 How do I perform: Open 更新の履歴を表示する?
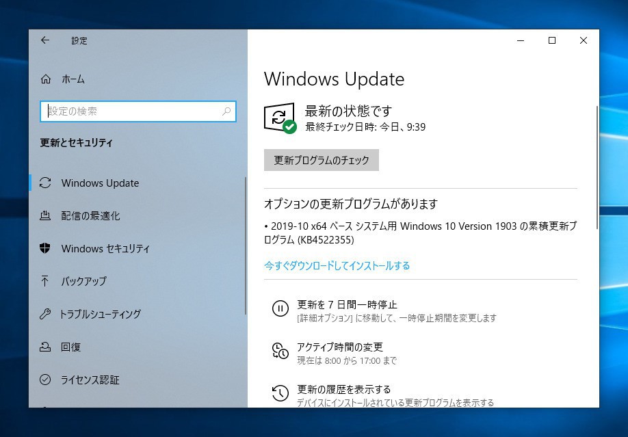(343, 389)
